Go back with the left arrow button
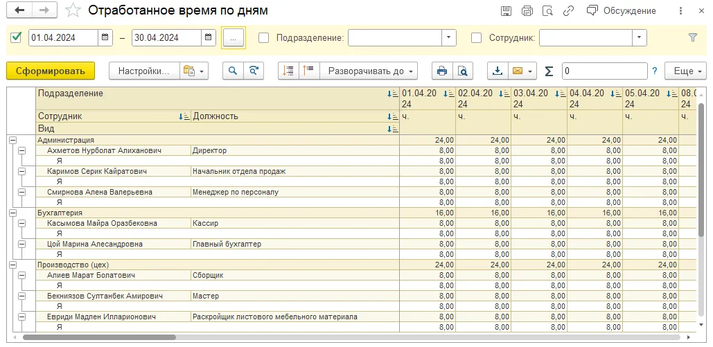 pyautogui.click(x=19, y=10)
